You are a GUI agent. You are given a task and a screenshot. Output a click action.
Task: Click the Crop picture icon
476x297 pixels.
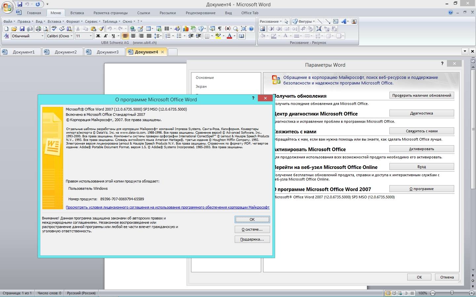pyautogui.click(x=303, y=29)
